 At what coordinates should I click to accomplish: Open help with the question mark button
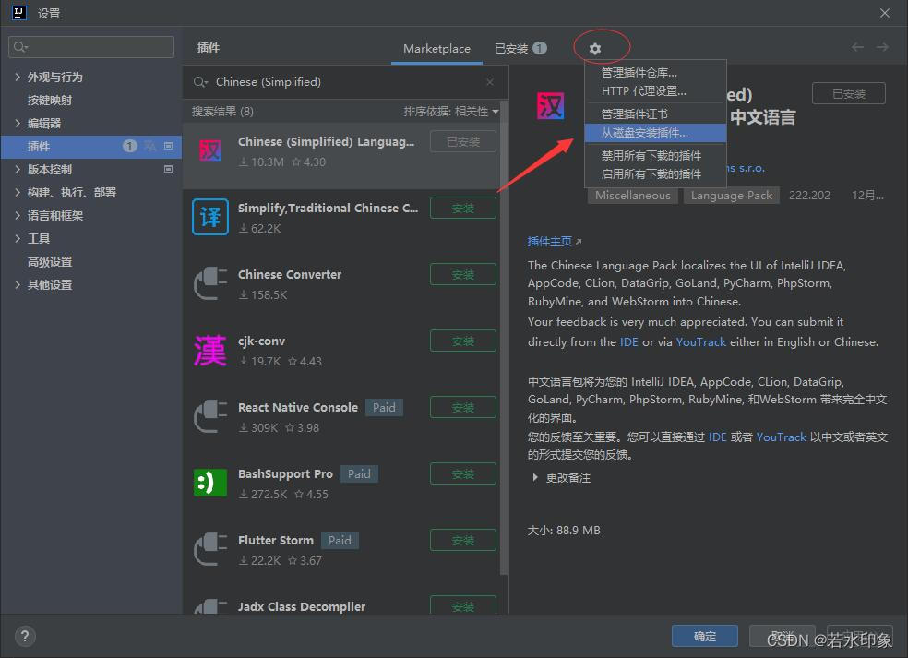[x=25, y=637]
